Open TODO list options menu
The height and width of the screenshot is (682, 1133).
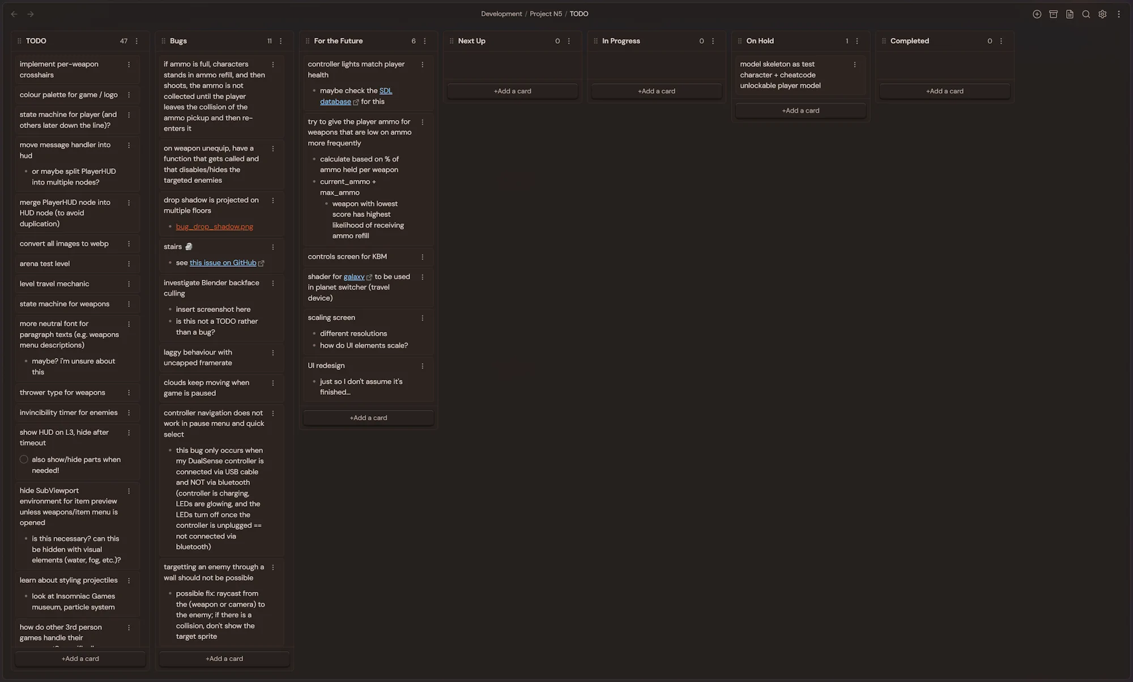coord(137,41)
